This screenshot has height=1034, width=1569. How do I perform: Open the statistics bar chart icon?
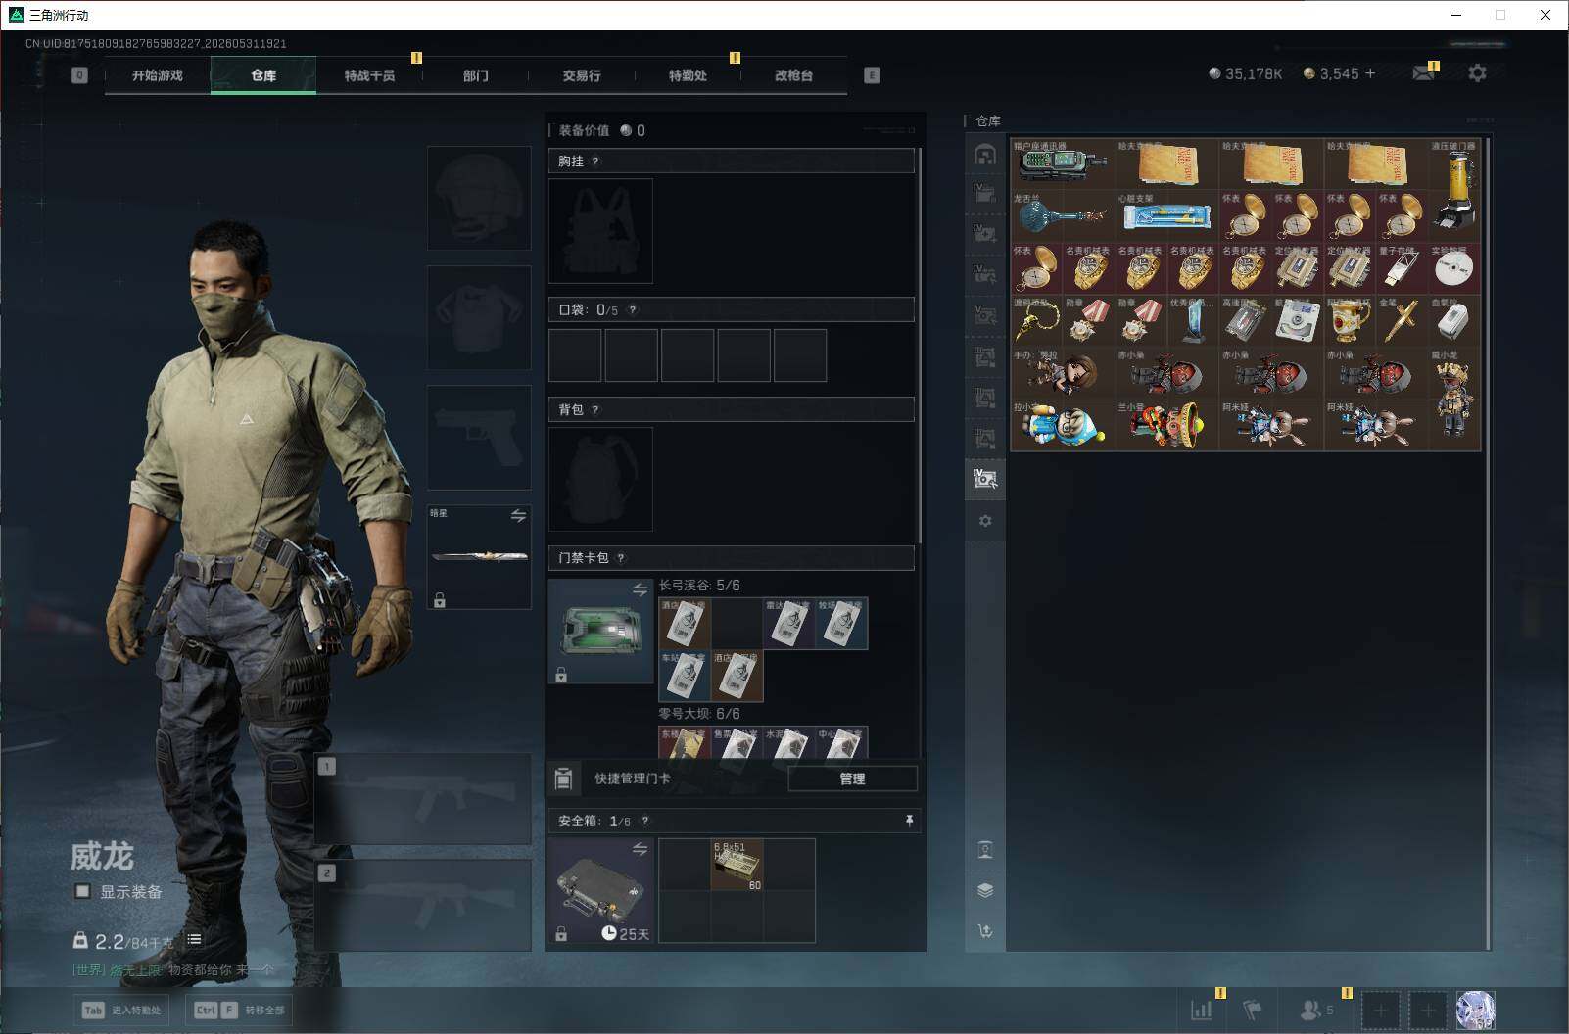point(1201,1010)
